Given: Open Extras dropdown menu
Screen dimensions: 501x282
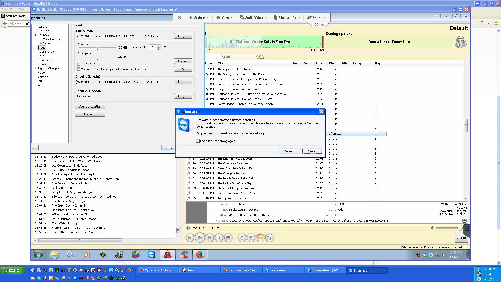Looking at the screenshot, I should point(317,17).
